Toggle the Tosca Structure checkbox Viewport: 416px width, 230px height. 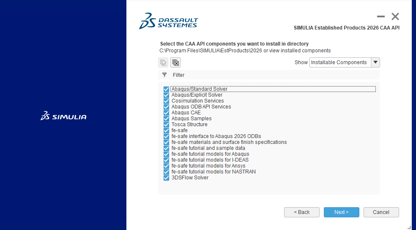coord(166,124)
